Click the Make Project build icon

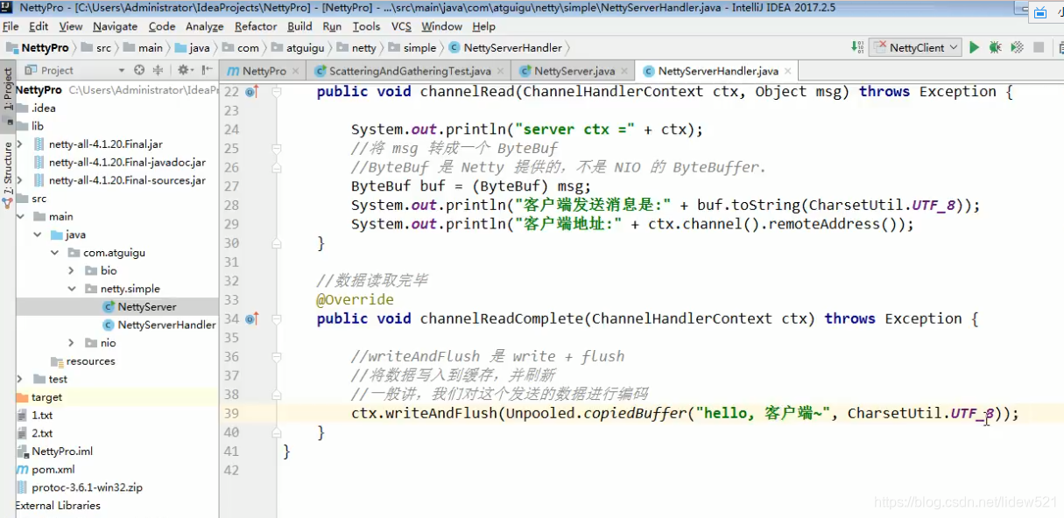(857, 47)
